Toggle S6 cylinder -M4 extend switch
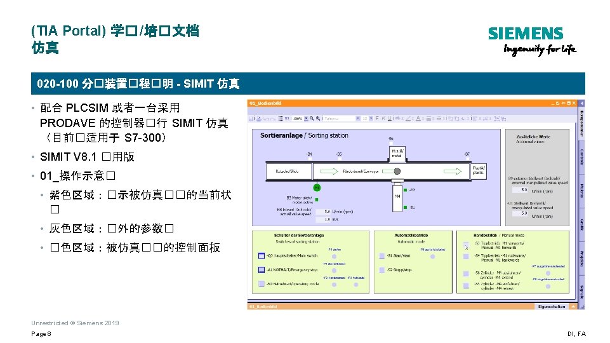This screenshot has width=610, height=343. click(x=466, y=274)
